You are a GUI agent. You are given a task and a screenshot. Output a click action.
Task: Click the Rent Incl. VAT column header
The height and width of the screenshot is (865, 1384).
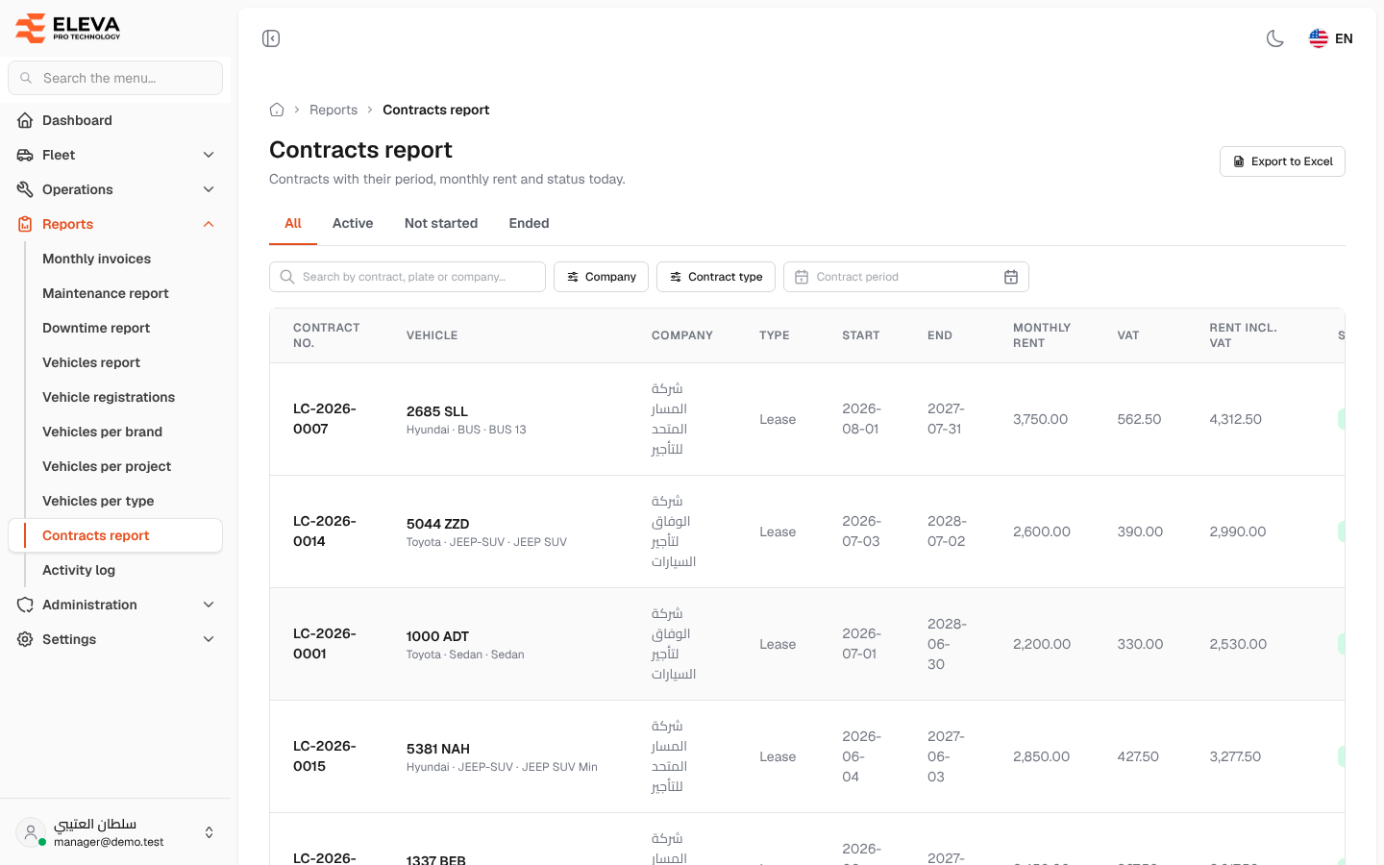pyautogui.click(x=1244, y=335)
